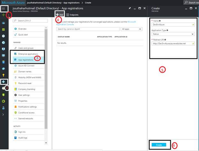Expand More services chevron in the sidebar
The height and width of the screenshot is (151, 199).
coord(3,115)
